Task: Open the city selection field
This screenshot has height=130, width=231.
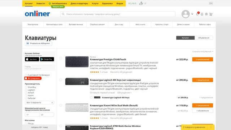Action: [x=39, y=68]
